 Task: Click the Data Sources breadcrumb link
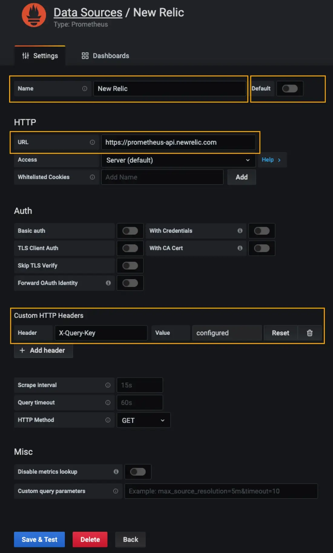pos(88,13)
